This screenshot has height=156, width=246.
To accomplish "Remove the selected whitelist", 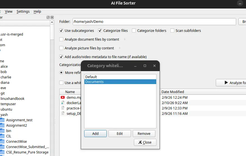I will click(x=144, y=134).
